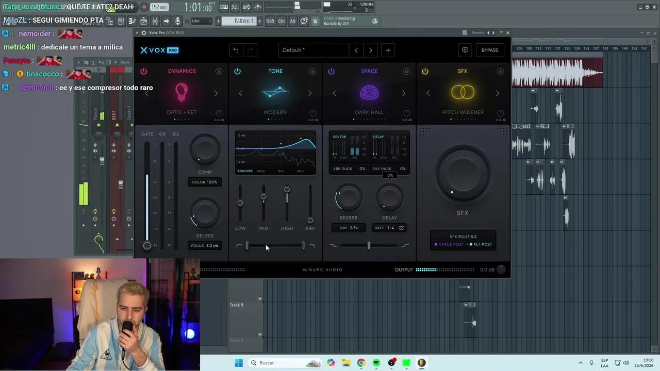The width and height of the screenshot is (660, 371).
Task: Click the LOW EQ slider handle
Action: [x=240, y=203]
